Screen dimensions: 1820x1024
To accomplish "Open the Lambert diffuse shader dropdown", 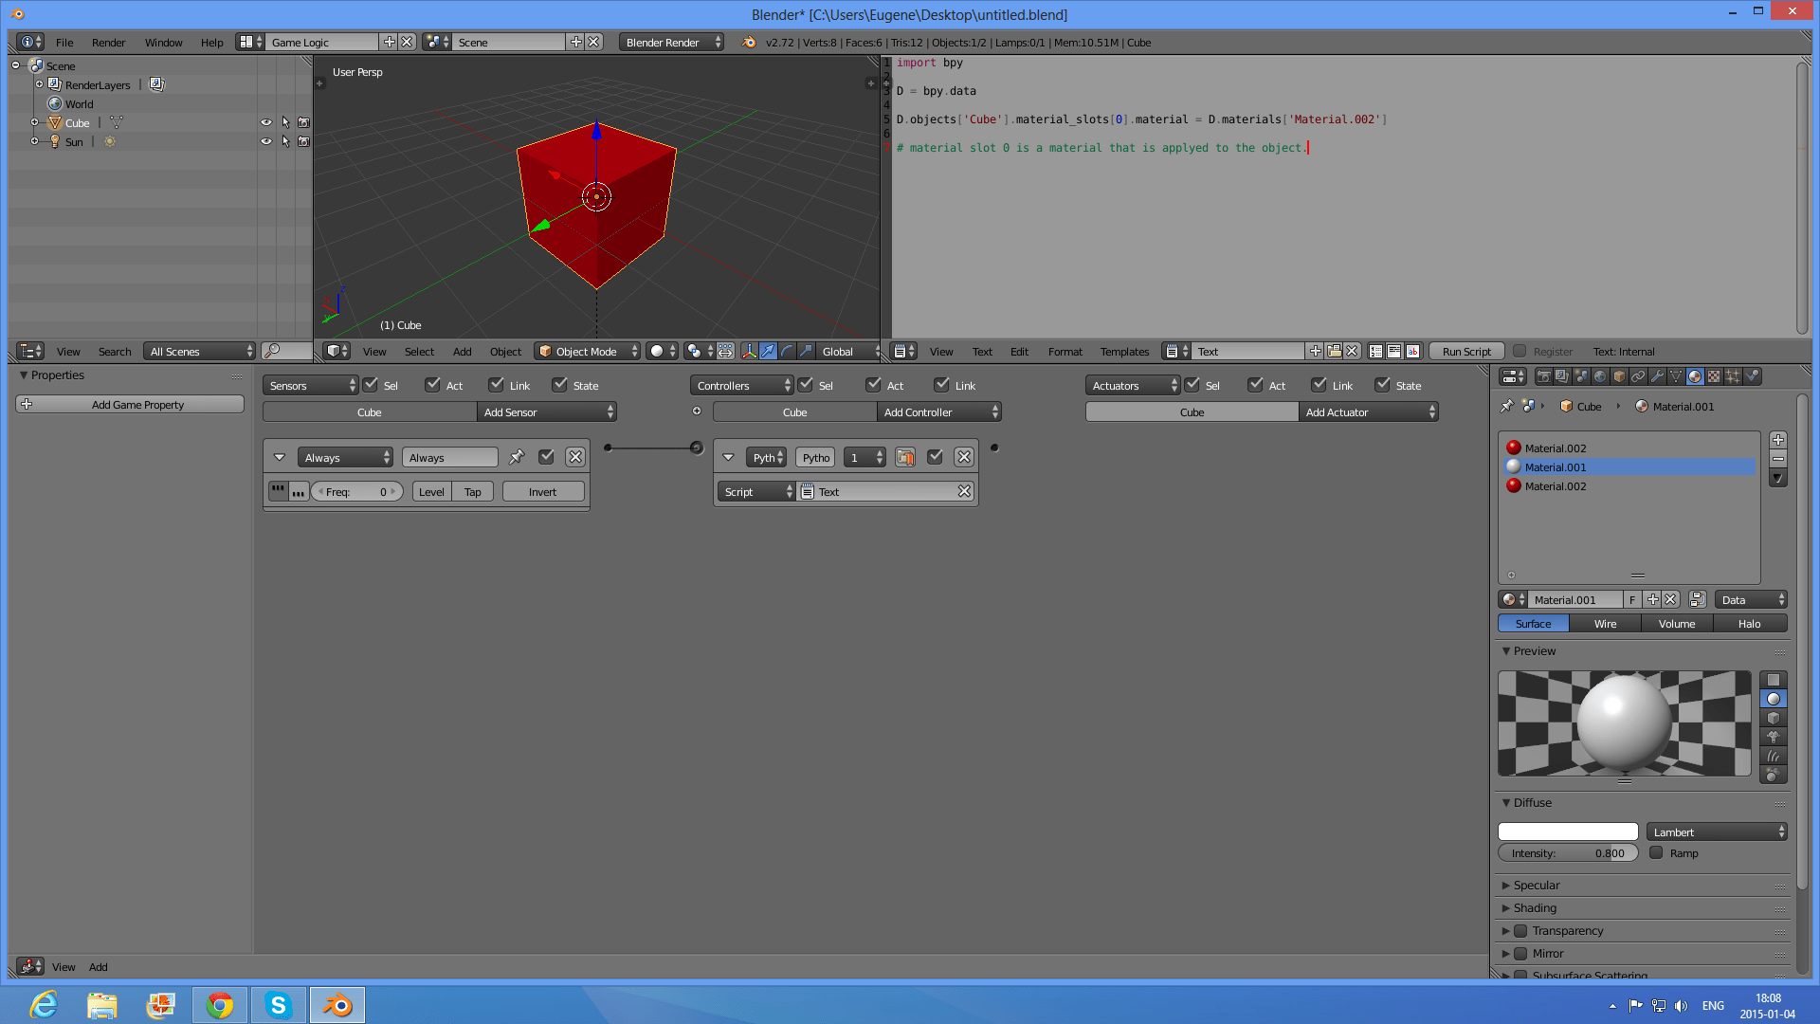I will [1717, 832].
